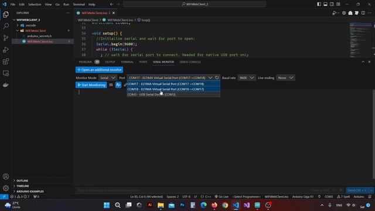Image resolution: width=375 pixels, height=211 pixels.
Task: Click the refresh ports icon
Action: click(x=217, y=77)
